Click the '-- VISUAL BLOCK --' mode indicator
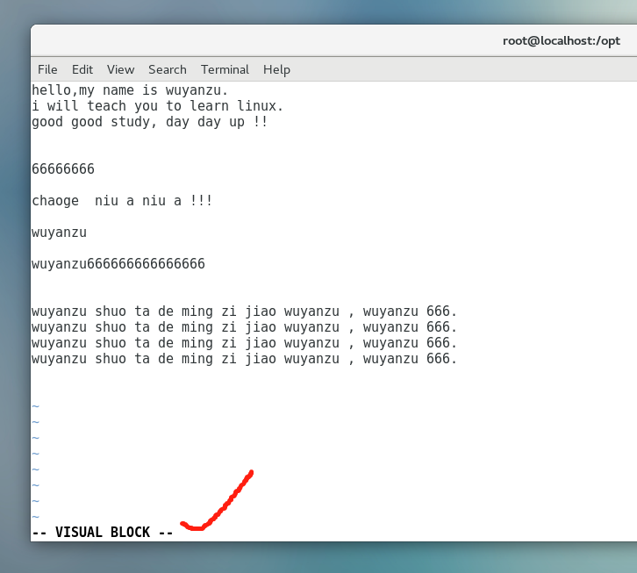 [x=103, y=532]
